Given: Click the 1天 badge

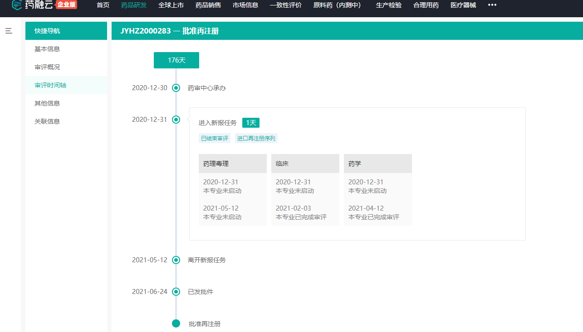Looking at the screenshot, I should pos(251,123).
